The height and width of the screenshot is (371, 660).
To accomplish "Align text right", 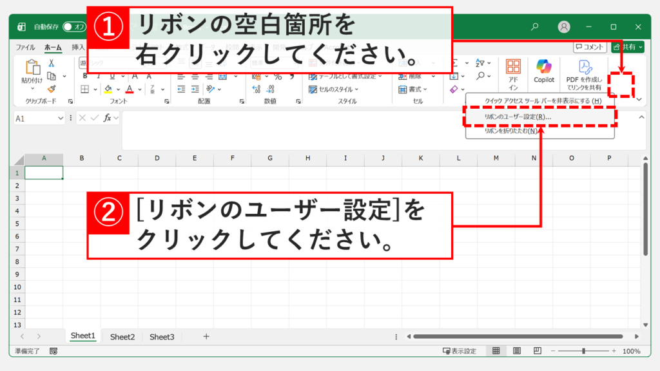I will (x=209, y=77).
